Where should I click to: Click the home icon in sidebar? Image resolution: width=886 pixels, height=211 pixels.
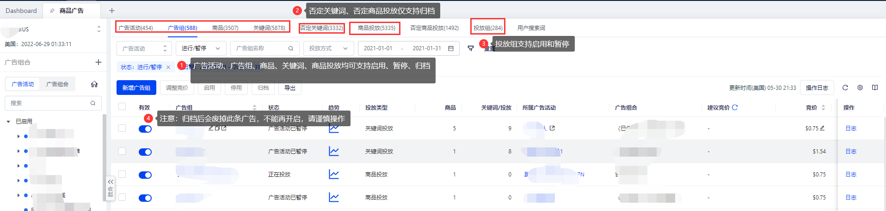(x=94, y=84)
